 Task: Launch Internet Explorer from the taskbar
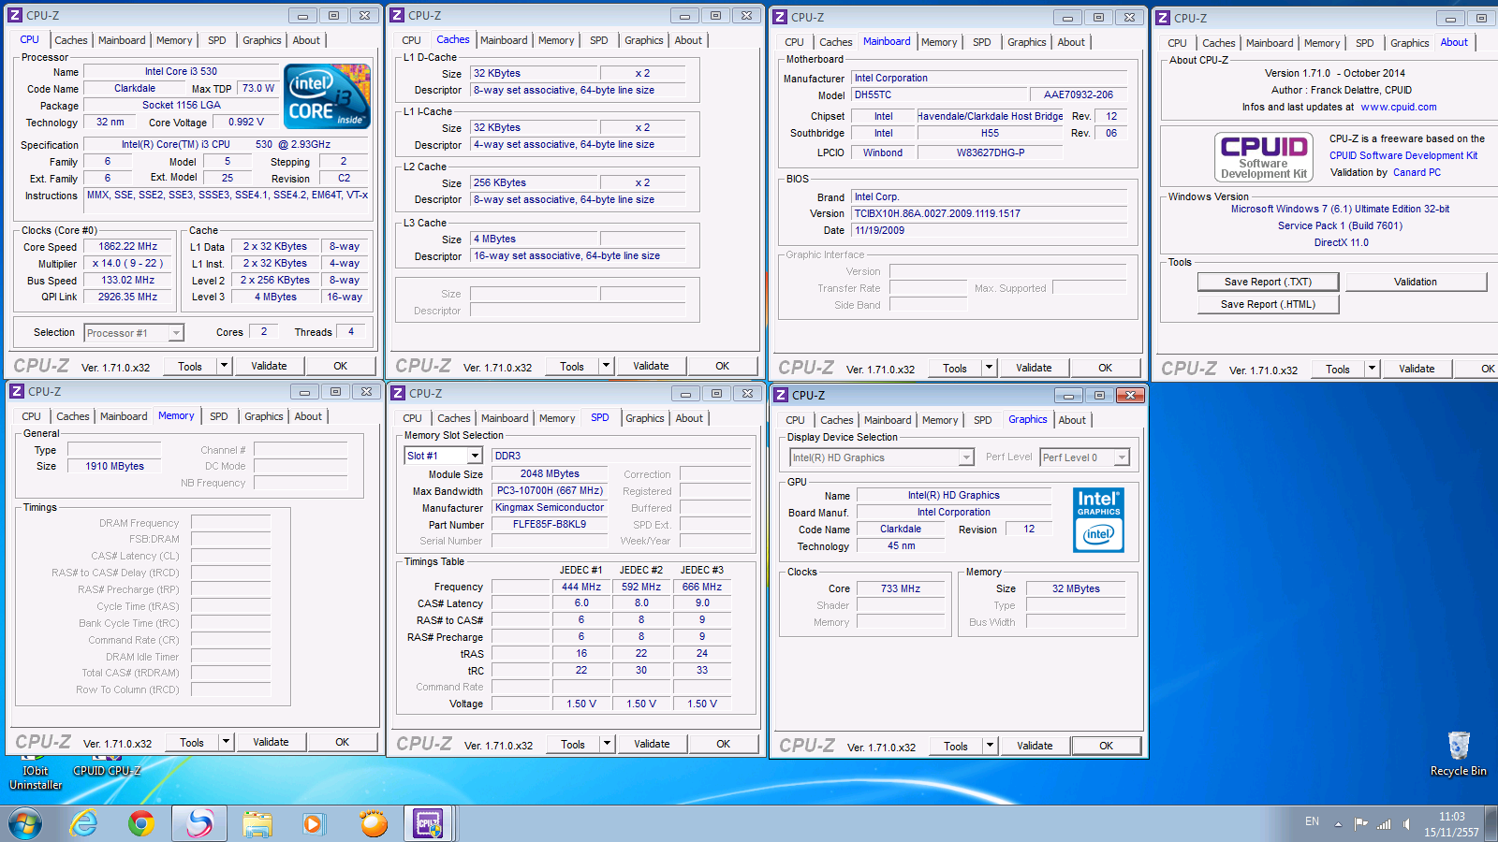pyautogui.click(x=84, y=823)
